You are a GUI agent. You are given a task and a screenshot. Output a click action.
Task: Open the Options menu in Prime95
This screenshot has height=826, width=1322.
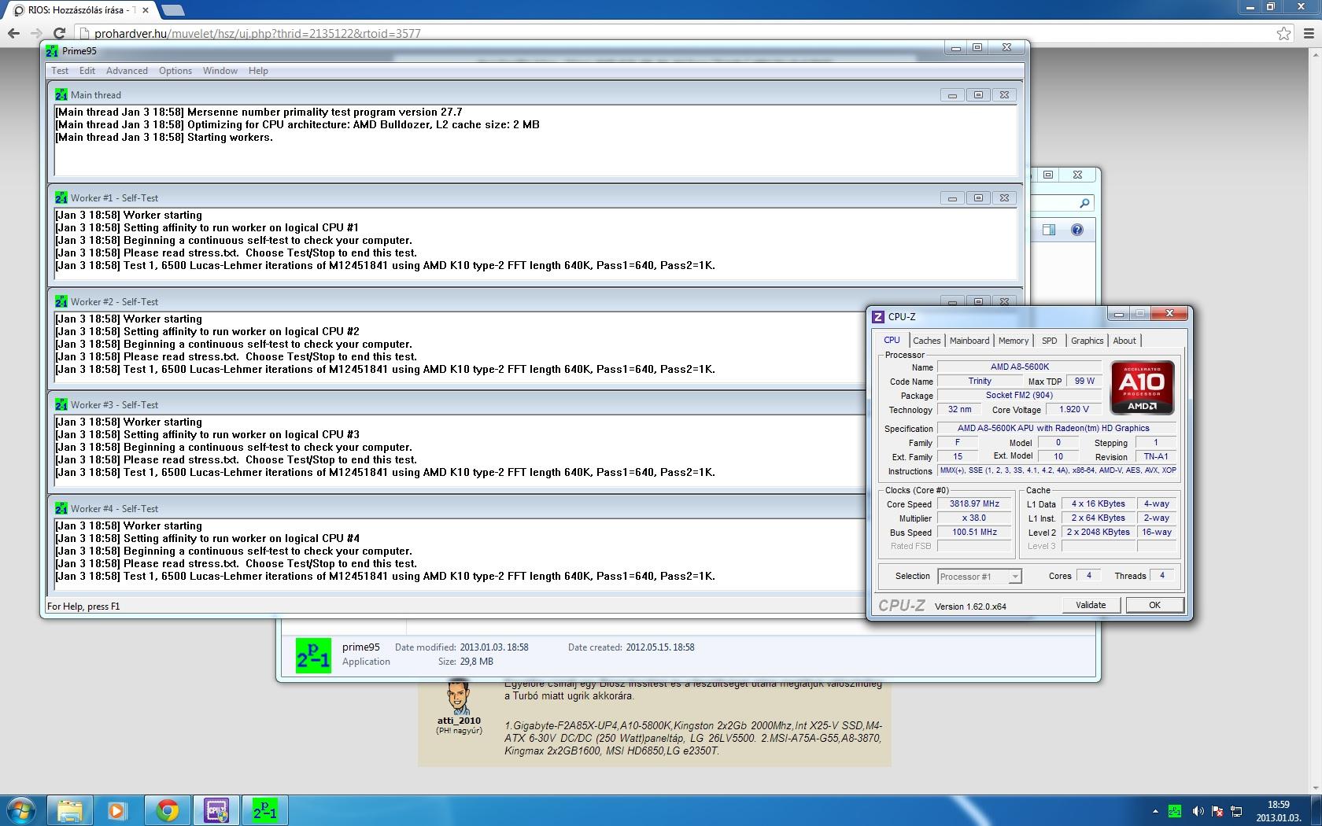175,71
